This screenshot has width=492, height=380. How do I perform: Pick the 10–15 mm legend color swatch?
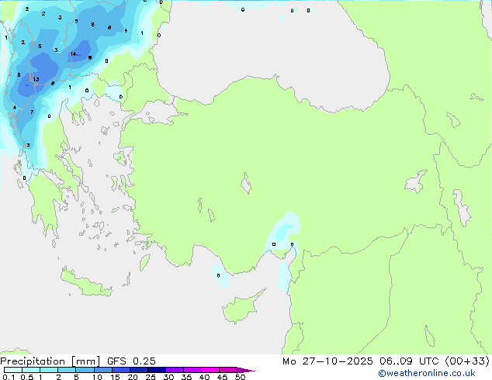(102, 370)
